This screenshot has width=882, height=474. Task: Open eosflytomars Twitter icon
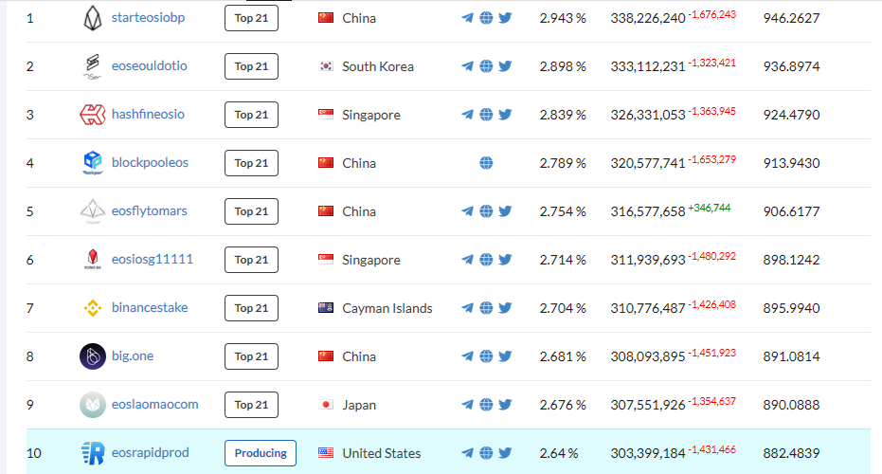coord(505,211)
